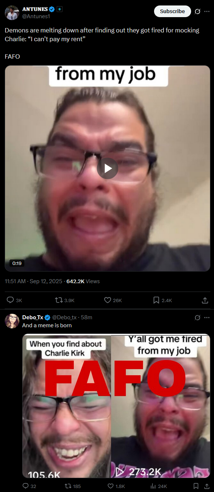
Task: Open the FAFO meme image
Action: 116,406
